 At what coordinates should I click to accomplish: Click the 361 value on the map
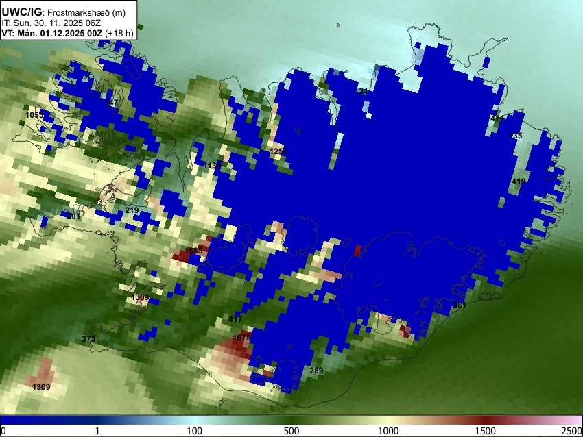[x=460, y=305]
